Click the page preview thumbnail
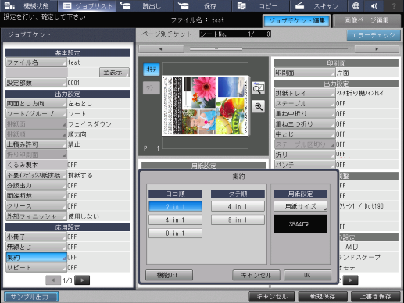This screenshot has height=303, width=404. [x=205, y=105]
